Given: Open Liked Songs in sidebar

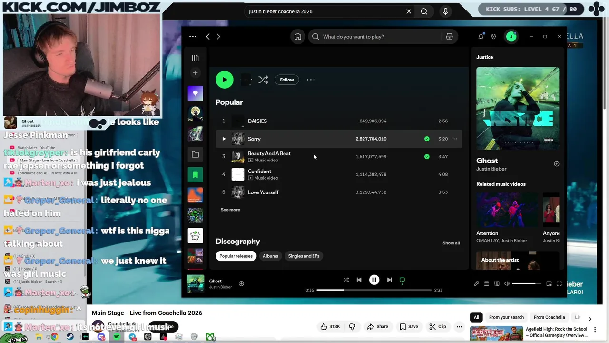Looking at the screenshot, I should [x=195, y=93].
